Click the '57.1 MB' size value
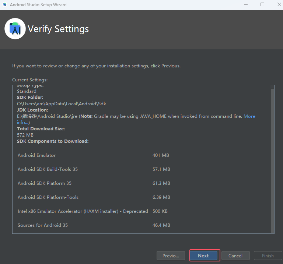Screen dimensions: 283x264 pyautogui.click(x=161, y=169)
